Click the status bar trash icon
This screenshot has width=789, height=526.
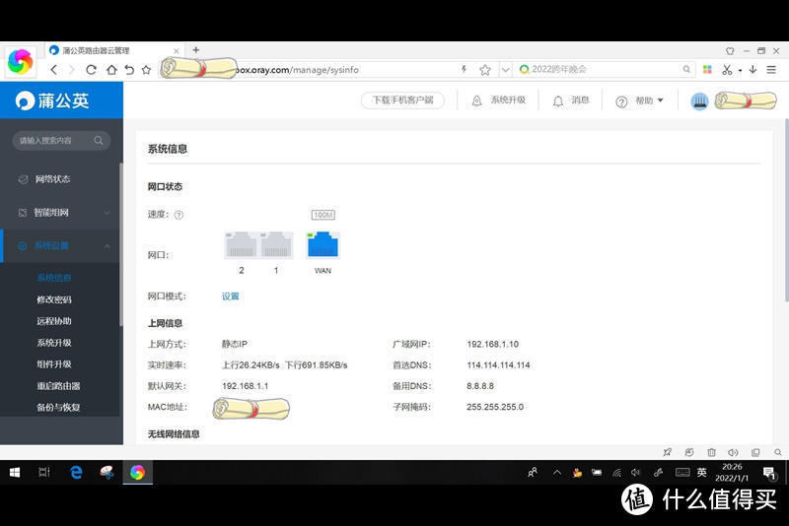click(711, 452)
